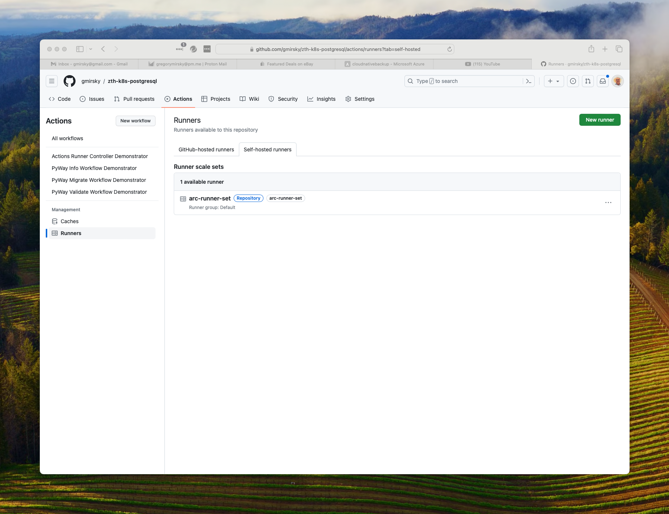The image size is (669, 514).
Task: Go back with Safari back arrow
Action: (103, 49)
